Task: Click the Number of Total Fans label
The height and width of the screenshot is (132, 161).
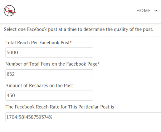Action: (52, 64)
